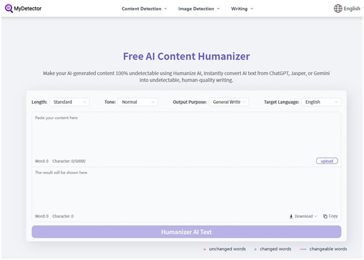The height and width of the screenshot is (260, 364).
Task: Click the upload button
Action: coord(327,161)
